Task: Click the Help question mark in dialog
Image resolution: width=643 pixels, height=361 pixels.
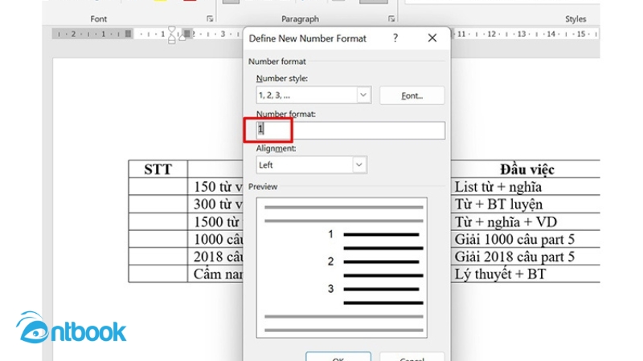Action: tap(395, 39)
